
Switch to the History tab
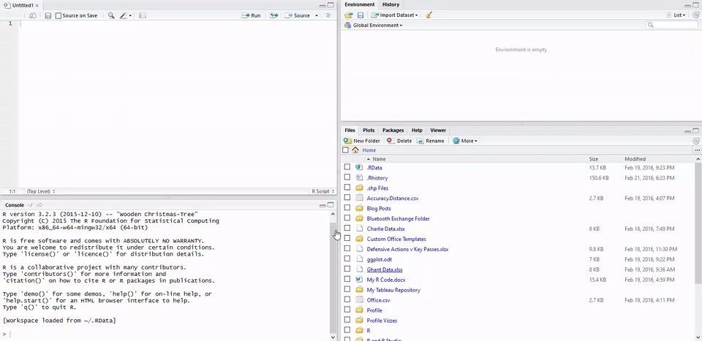[x=390, y=4]
